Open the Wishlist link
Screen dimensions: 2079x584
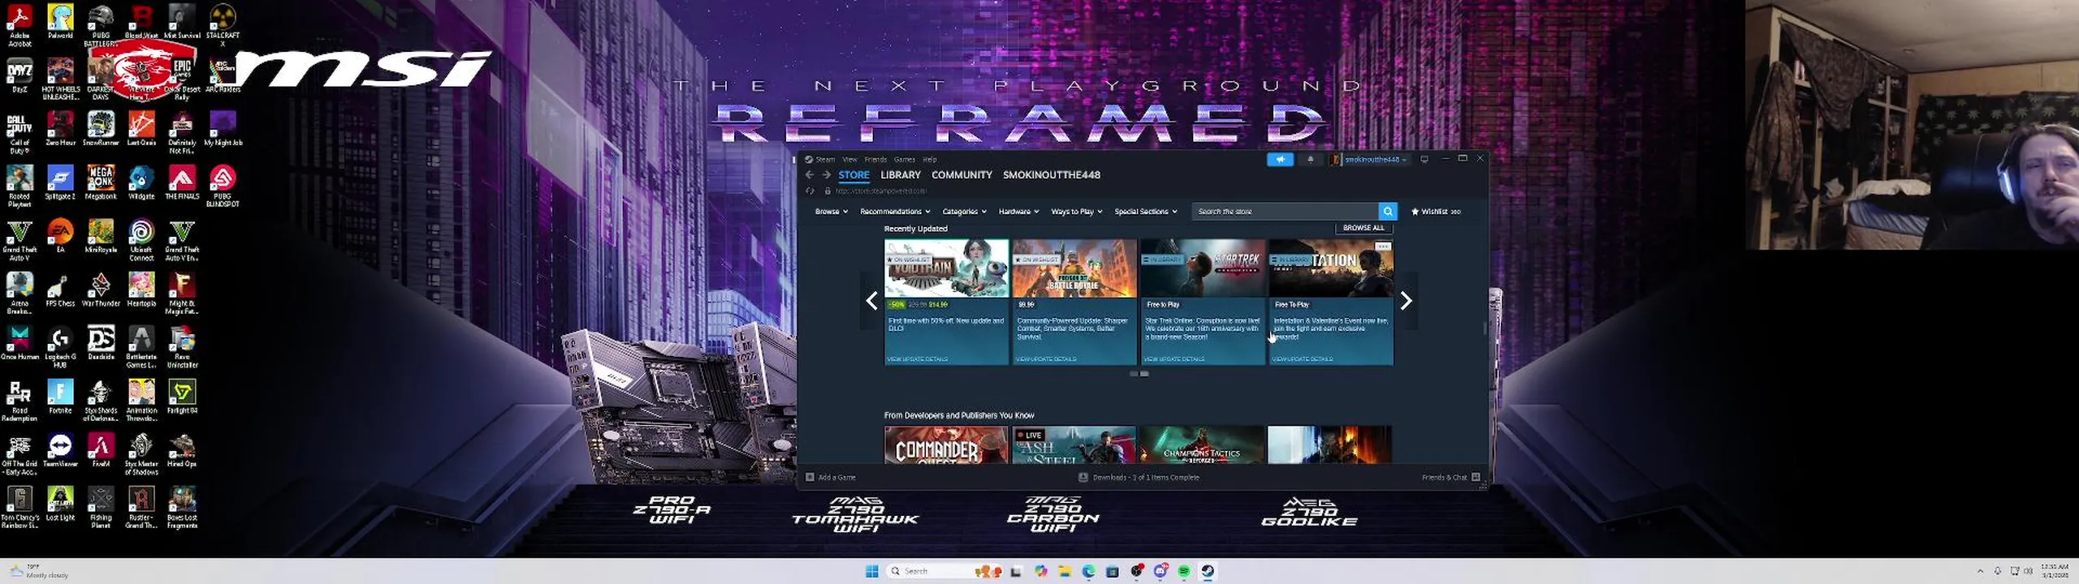click(x=1436, y=212)
